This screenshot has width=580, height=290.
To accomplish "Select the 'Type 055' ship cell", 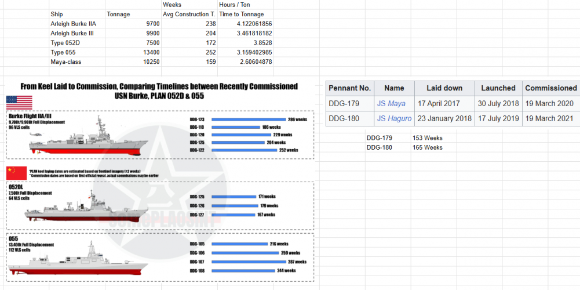I will pyautogui.click(x=77, y=52).
